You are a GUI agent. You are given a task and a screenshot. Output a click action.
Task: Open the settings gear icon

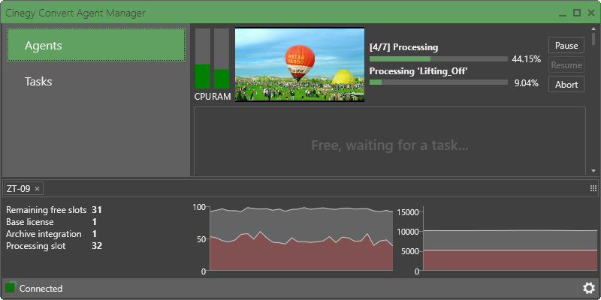pos(588,288)
